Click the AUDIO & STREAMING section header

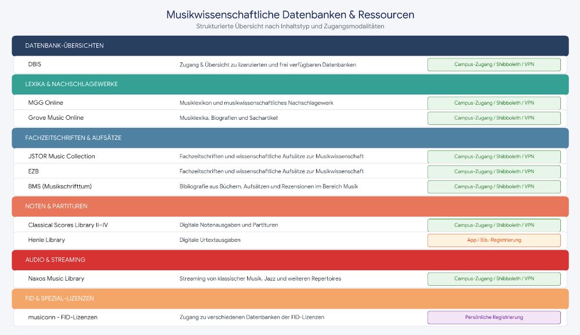(x=290, y=260)
